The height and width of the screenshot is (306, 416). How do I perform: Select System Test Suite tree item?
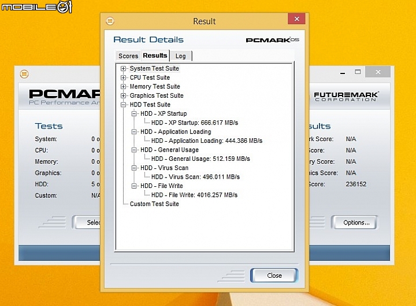pyautogui.click(x=154, y=68)
